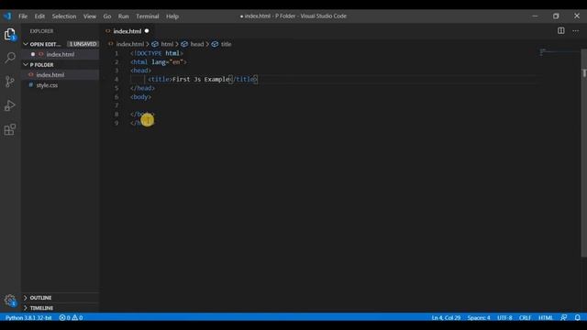Show errors and warnings count
Image resolution: width=587 pixels, height=330 pixels.
tap(71, 317)
